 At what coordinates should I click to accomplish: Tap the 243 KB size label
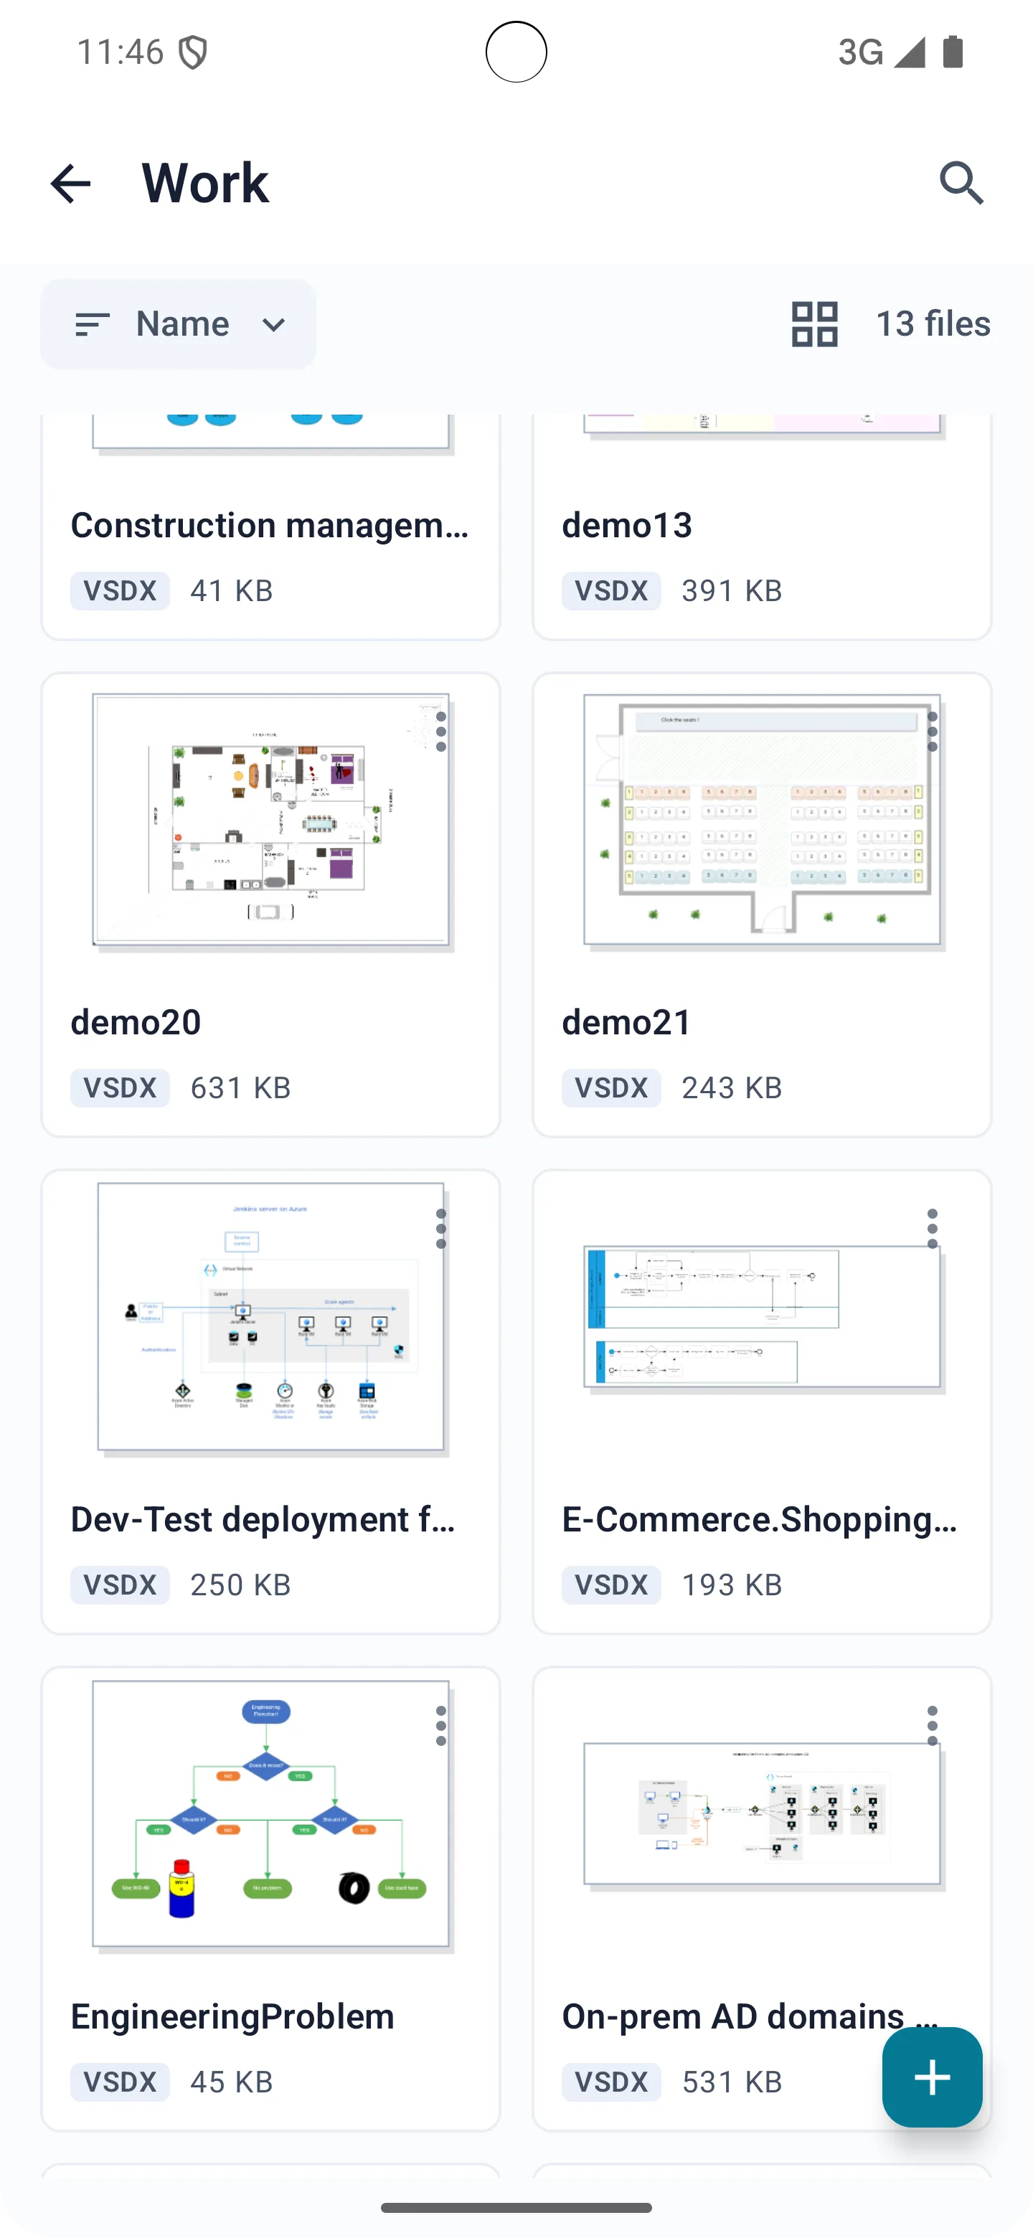[x=732, y=1087]
